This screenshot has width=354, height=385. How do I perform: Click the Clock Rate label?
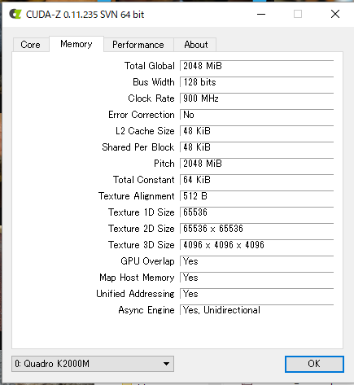click(151, 98)
